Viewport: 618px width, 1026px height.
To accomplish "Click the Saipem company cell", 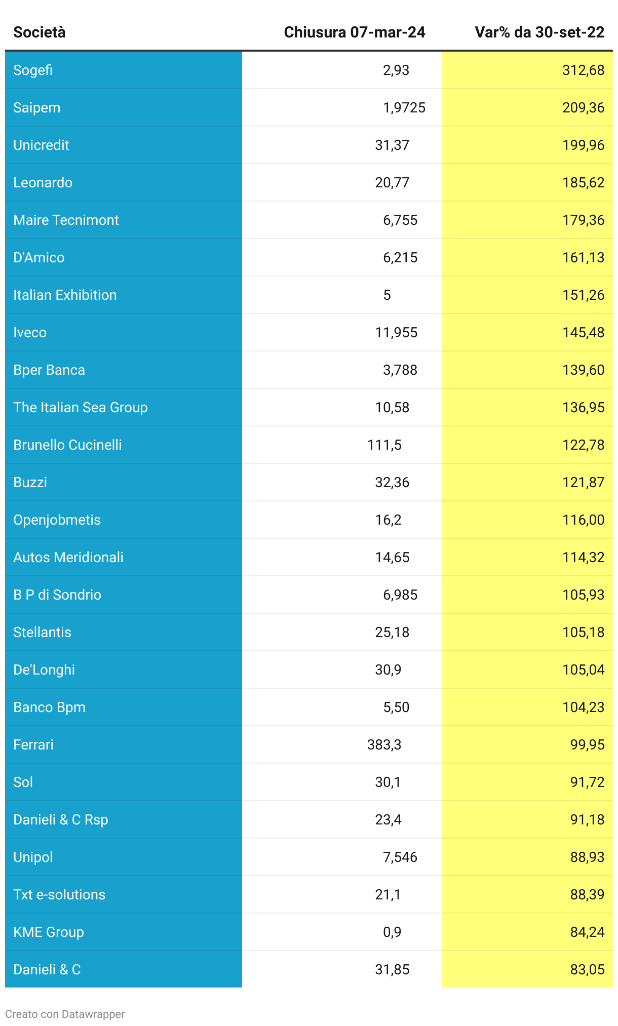I will pyautogui.click(x=36, y=107).
